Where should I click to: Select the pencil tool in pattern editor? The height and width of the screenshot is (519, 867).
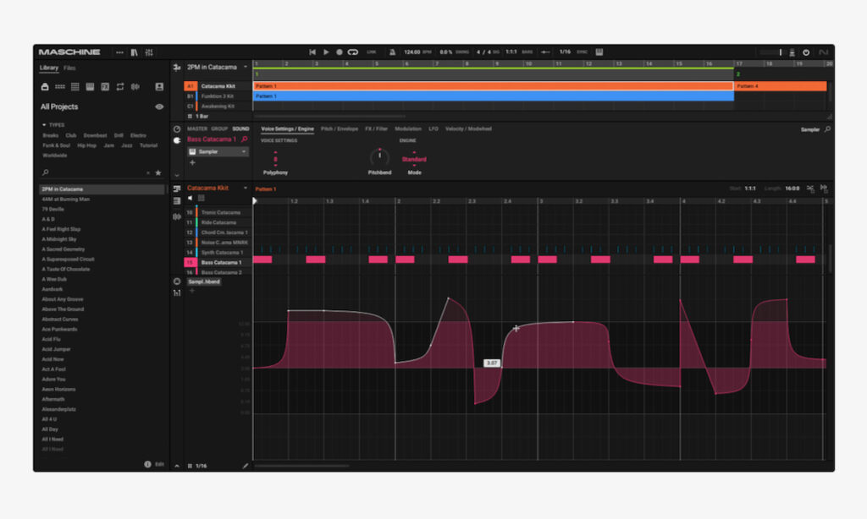click(x=246, y=466)
